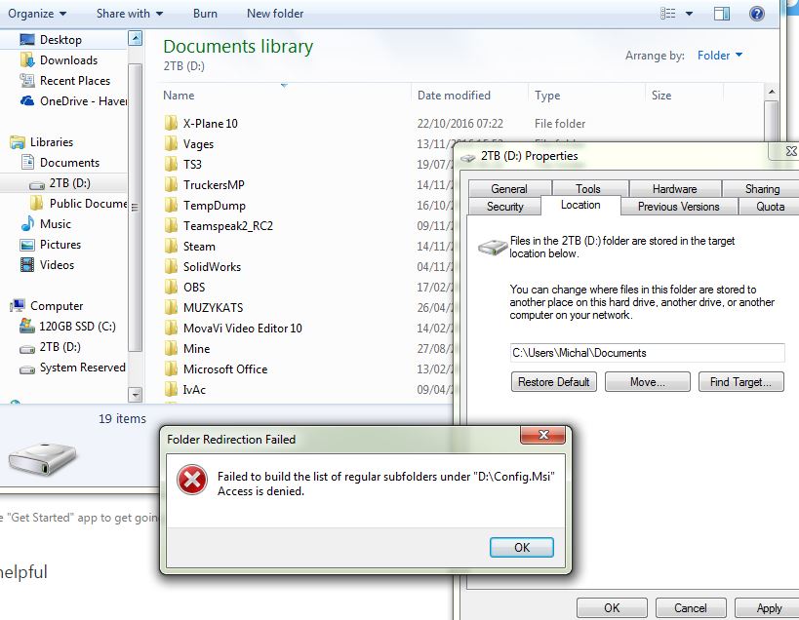
Task: Select the Vages folder icon
Action: point(171,143)
